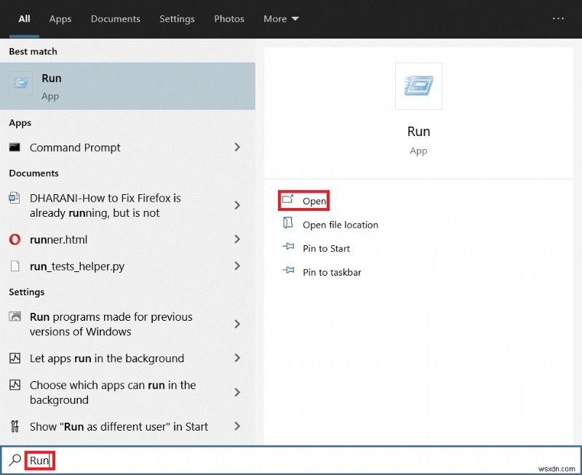The height and width of the screenshot is (475, 582).
Task: Click the search input field containing Run
Action: click(x=291, y=460)
